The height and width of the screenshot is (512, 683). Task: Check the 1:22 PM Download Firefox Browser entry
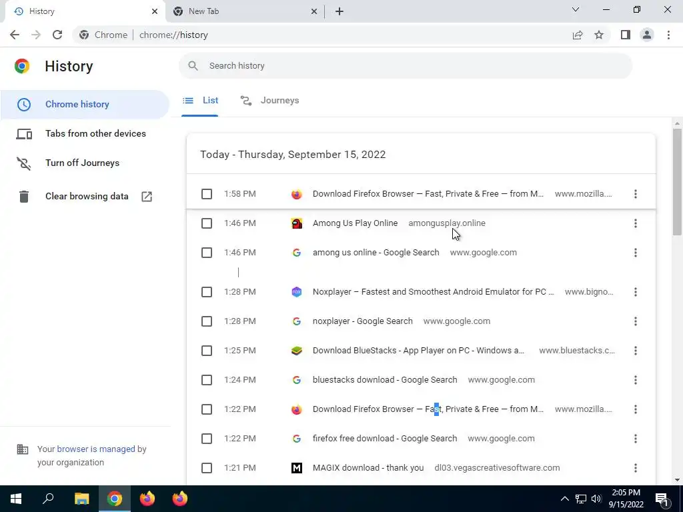(x=207, y=409)
